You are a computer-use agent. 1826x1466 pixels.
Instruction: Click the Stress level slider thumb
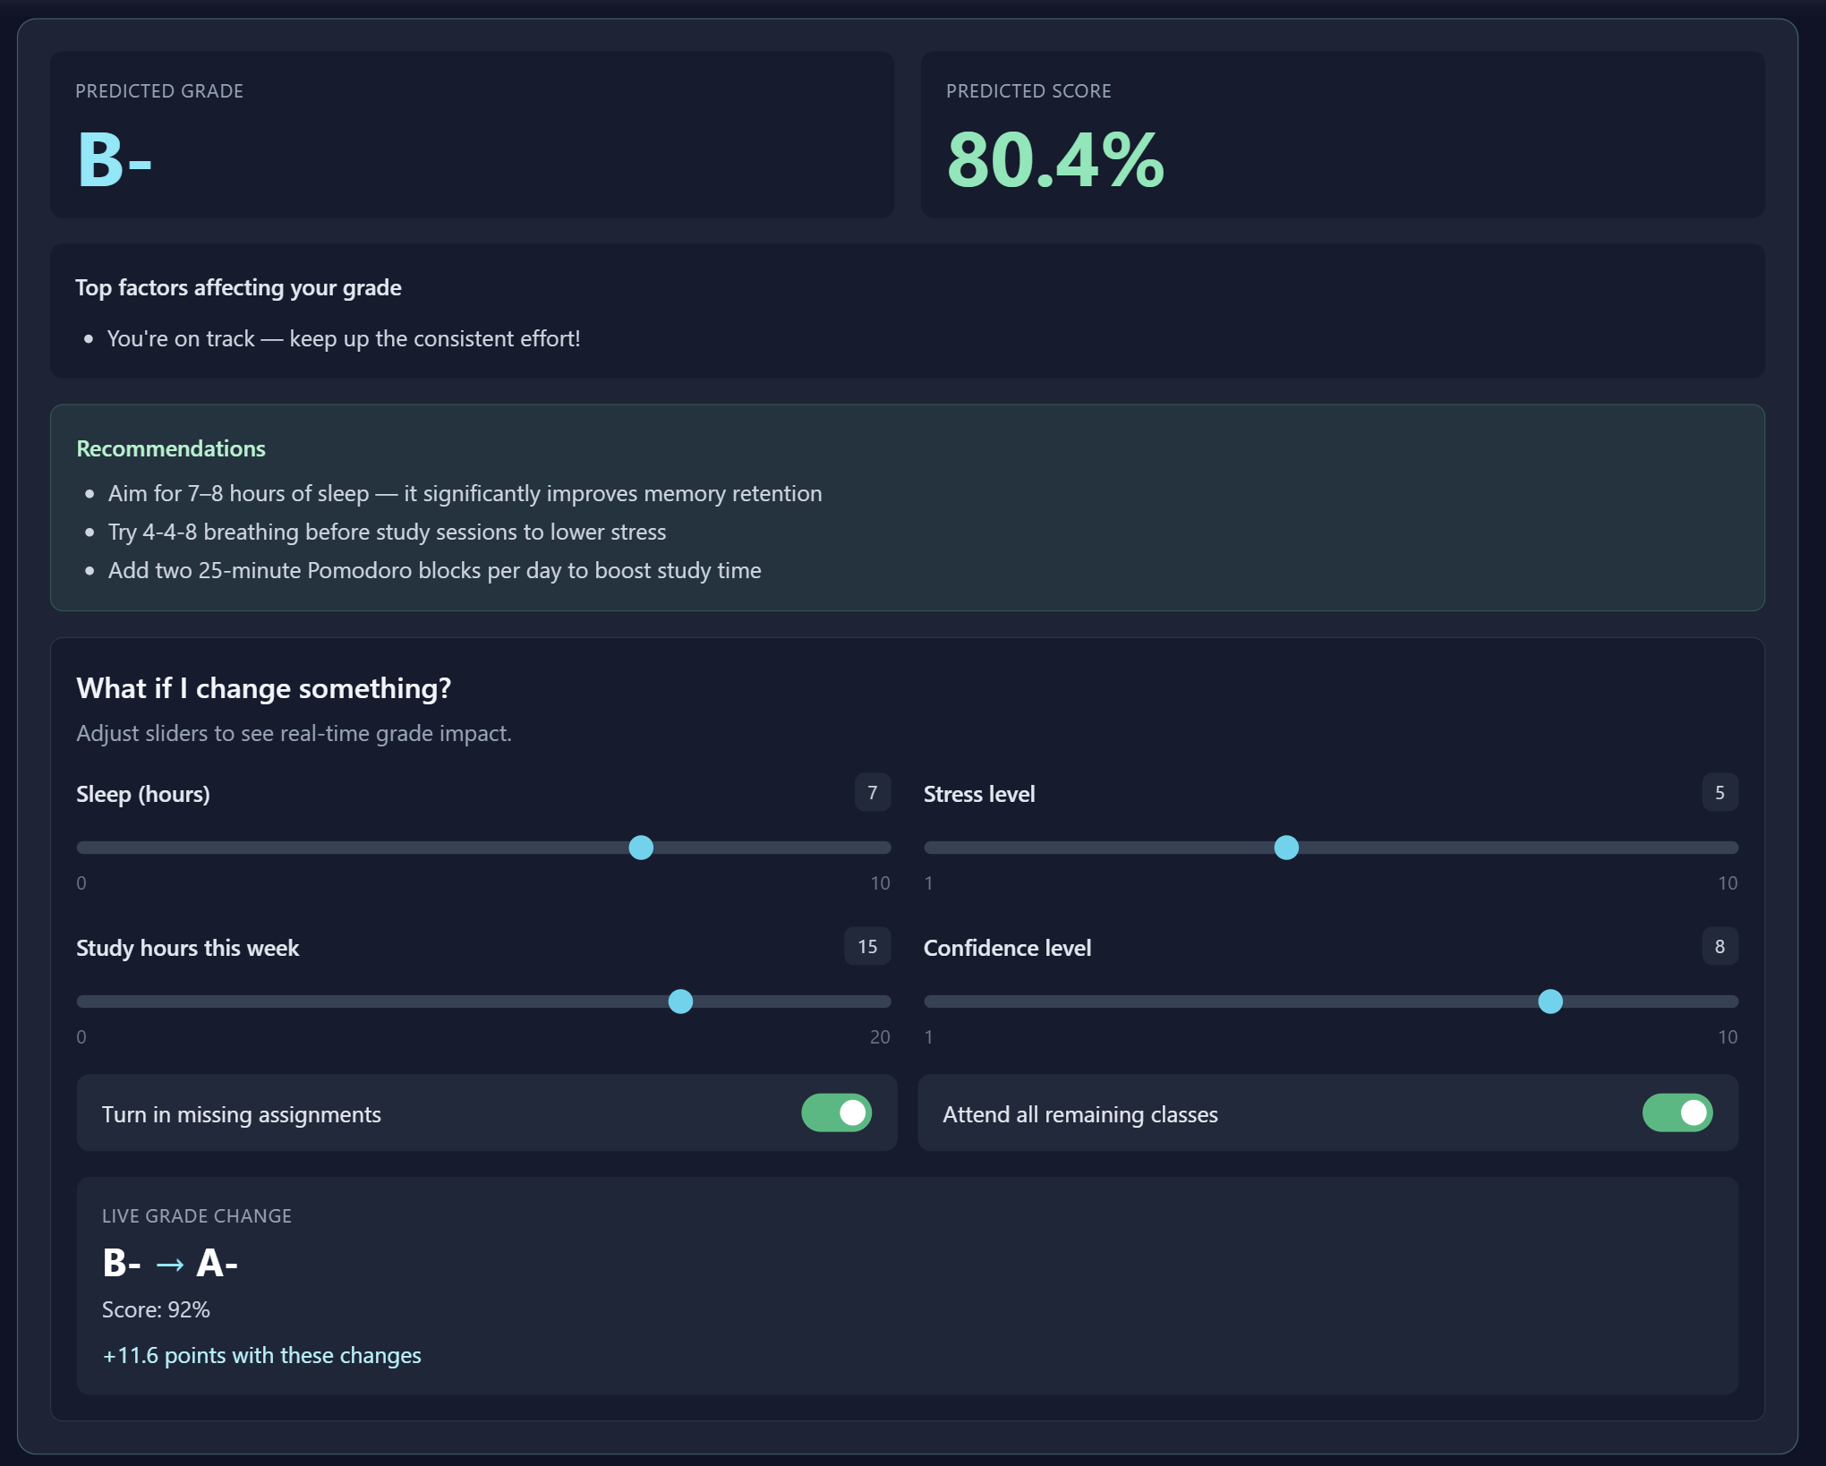pos(1286,848)
